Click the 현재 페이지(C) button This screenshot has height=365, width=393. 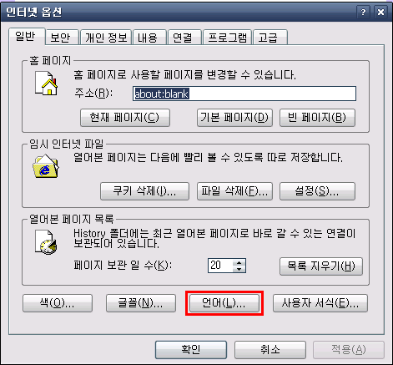[125, 118]
